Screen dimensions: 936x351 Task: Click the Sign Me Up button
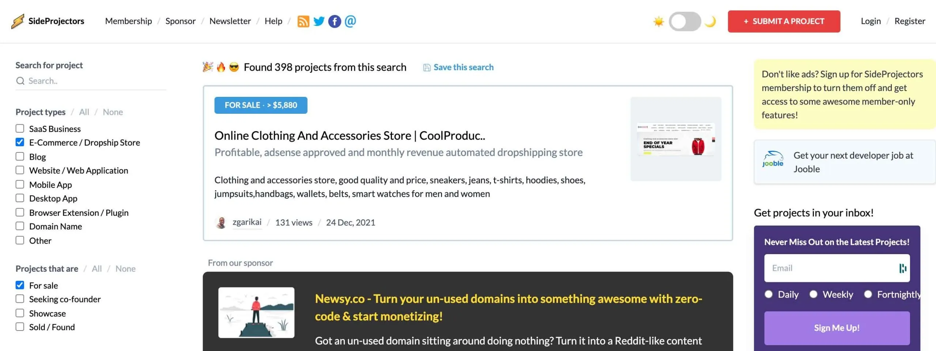click(837, 328)
